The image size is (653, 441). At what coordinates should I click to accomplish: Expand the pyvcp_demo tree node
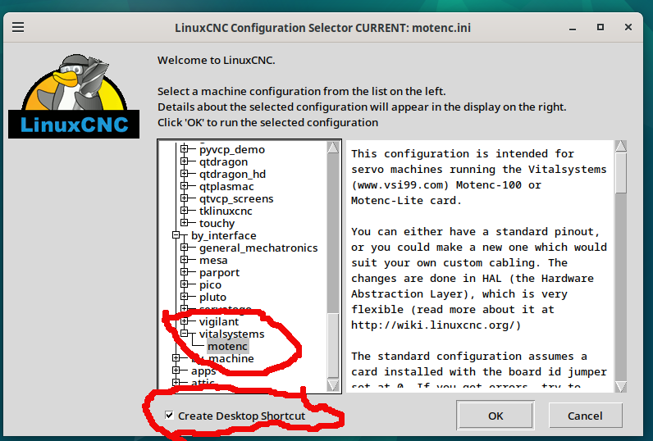pos(185,148)
